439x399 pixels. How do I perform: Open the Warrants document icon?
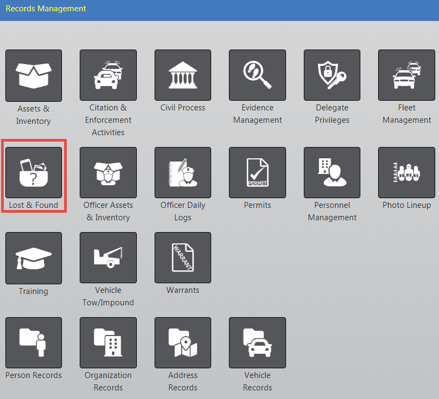[183, 258]
